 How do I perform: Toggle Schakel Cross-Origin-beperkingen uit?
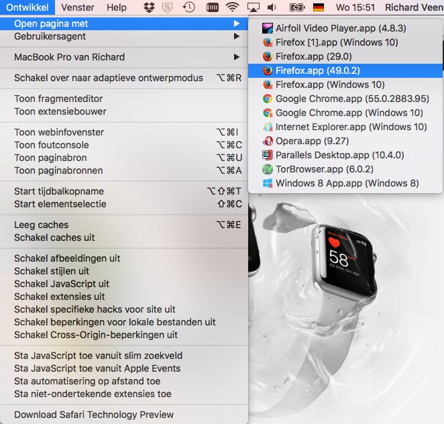tap(124, 335)
